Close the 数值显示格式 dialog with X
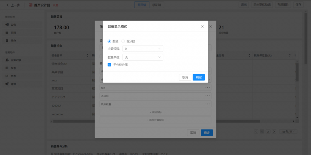Image resolution: width=311 pixels, height=155 pixels. point(202,27)
